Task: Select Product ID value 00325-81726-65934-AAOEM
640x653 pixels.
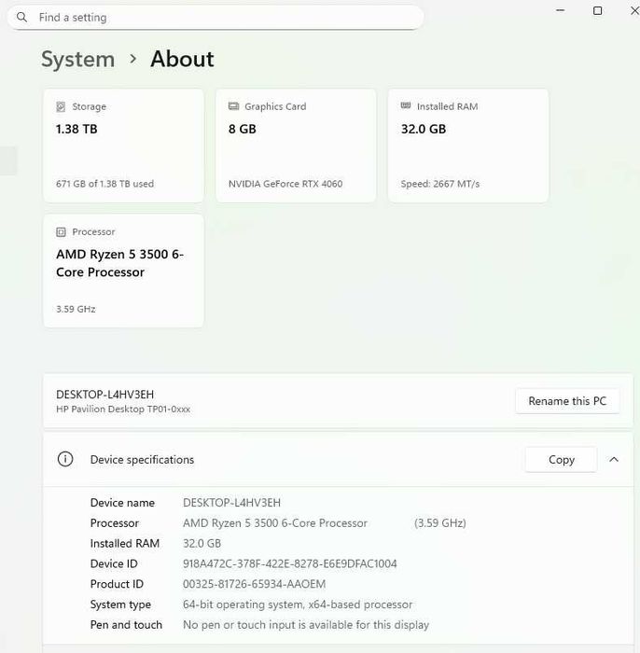Action: coord(254,584)
